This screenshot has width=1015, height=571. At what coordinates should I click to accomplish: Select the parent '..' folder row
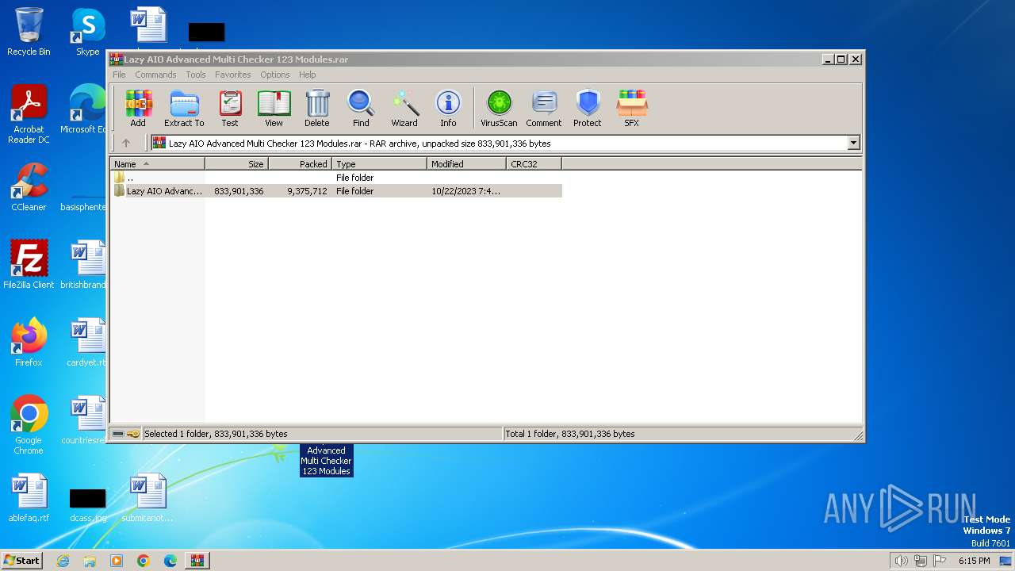[336, 178]
